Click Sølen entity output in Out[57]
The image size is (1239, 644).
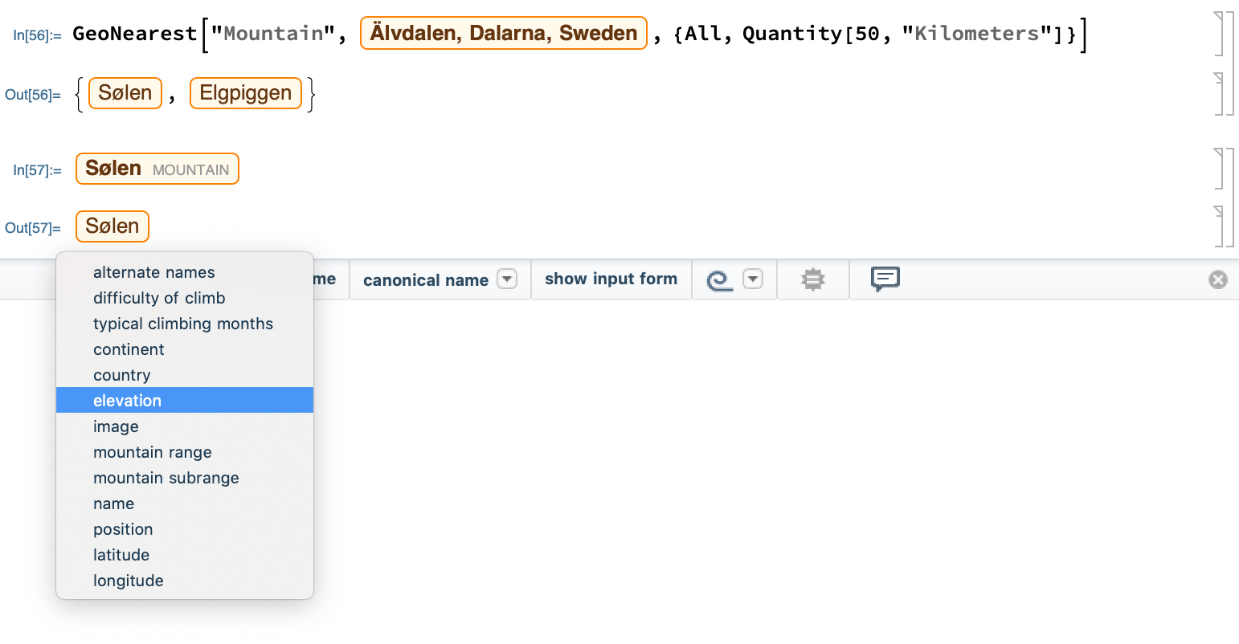[x=112, y=226]
